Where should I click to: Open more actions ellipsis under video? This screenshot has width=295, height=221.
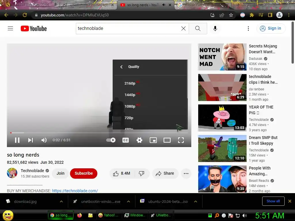[x=186, y=173]
